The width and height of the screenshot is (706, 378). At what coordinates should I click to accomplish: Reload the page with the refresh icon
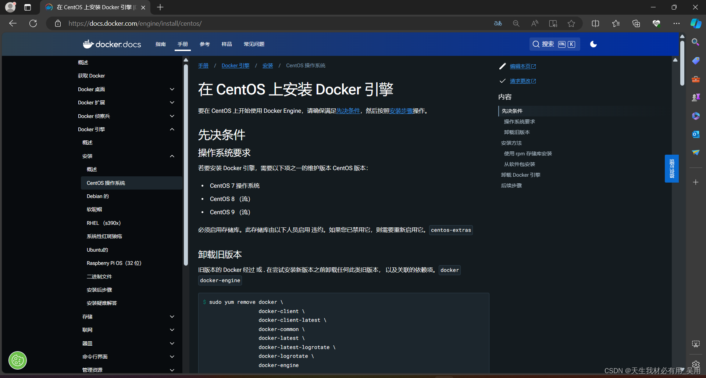[33, 24]
